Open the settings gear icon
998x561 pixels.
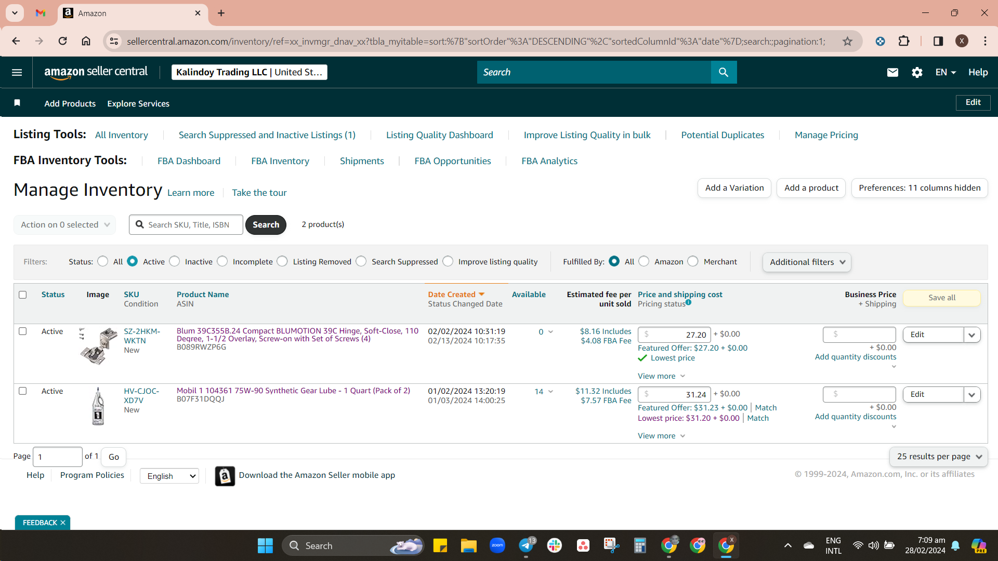917,72
